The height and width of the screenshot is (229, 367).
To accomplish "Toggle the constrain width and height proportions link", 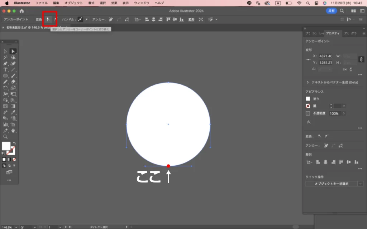I will [361, 59].
